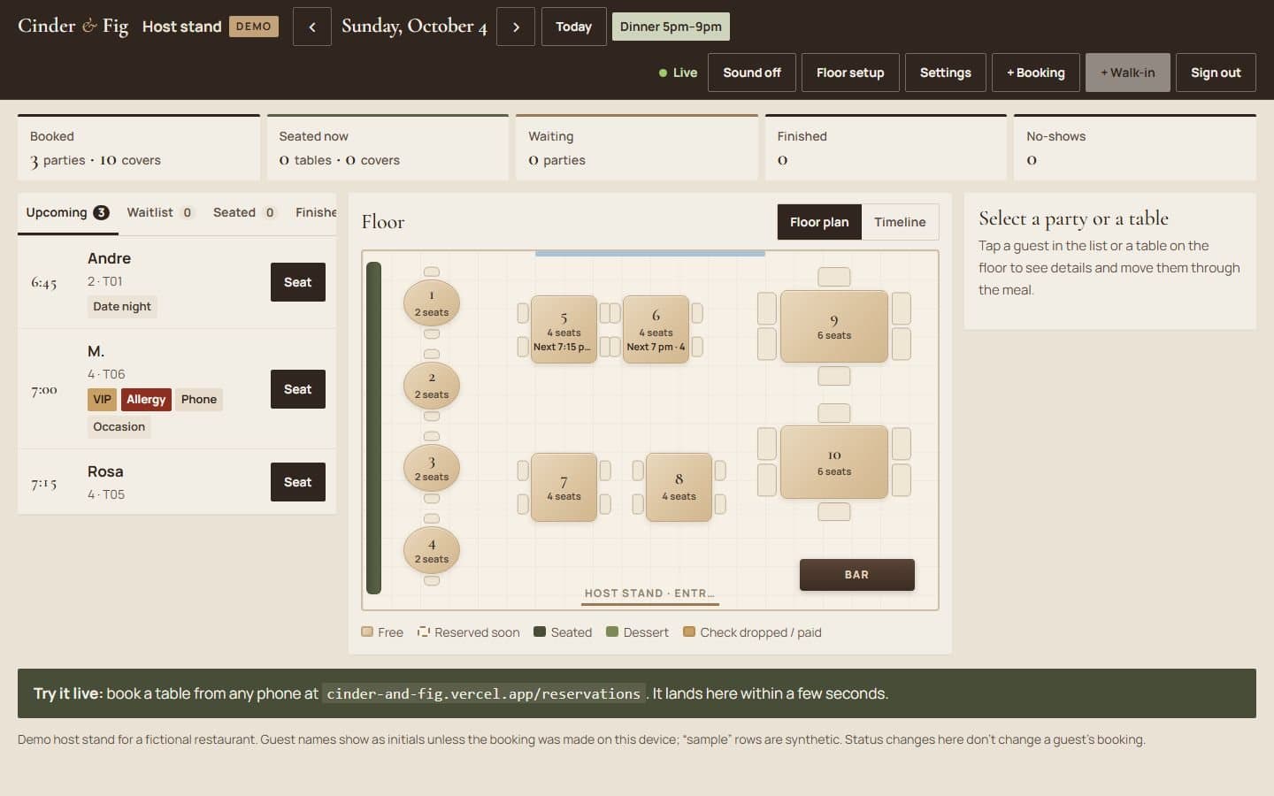Switch to the Waitlist tab
Viewport: 1274px width, 796px height.
(160, 213)
